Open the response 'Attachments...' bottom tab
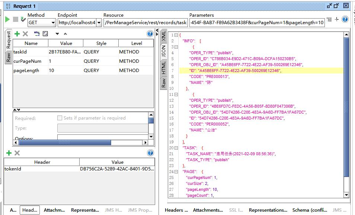355x215 pixels. [x=208, y=210]
